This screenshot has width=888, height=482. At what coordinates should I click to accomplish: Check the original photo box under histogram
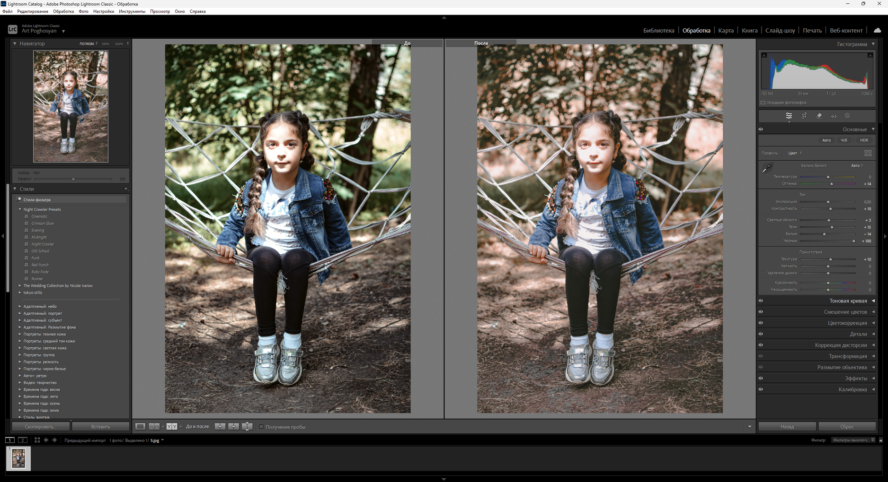click(x=763, y=103)
